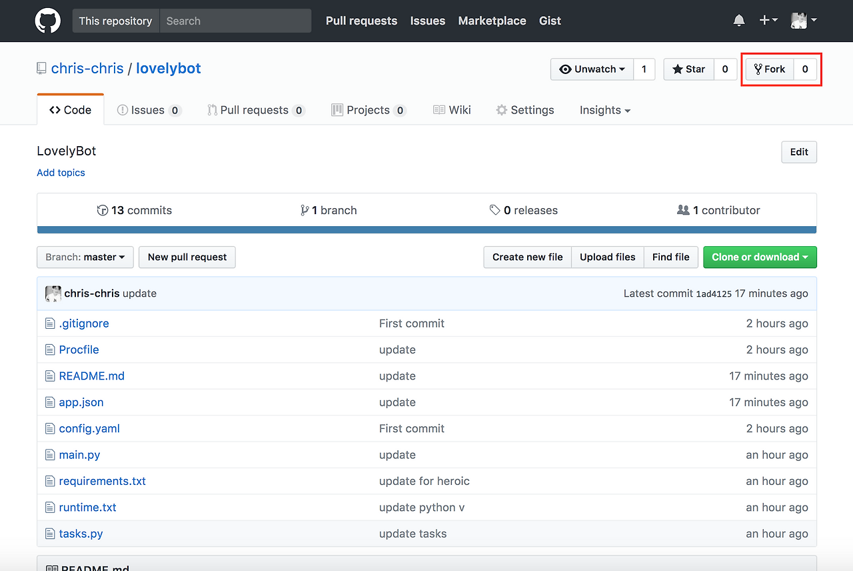Open the Branch: master selector
The height and width of the screenshot is (571, 853).
coord(85,257)
